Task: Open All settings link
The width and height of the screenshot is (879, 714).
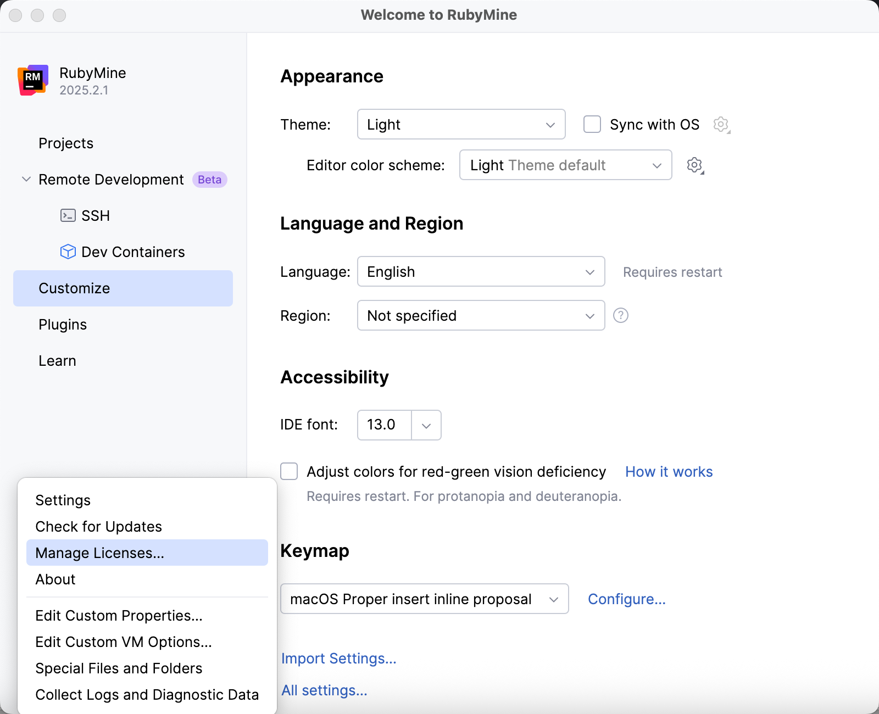Action: [324, 690]
